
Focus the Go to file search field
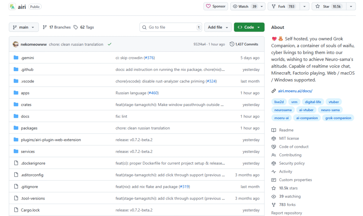tap(171, 27)
